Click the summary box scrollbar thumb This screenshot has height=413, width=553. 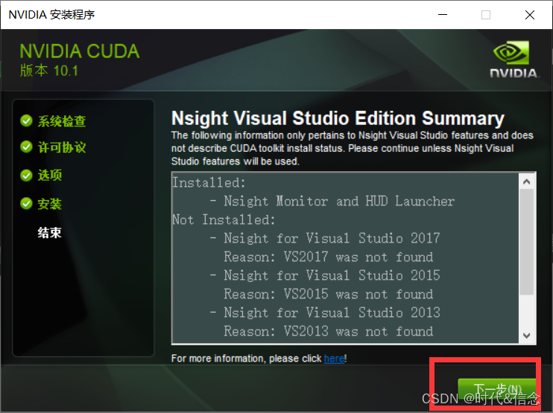(527, 243)
